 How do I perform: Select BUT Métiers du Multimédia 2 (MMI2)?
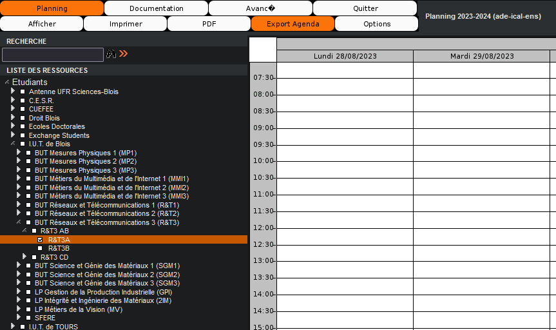[x=111, y=188]
